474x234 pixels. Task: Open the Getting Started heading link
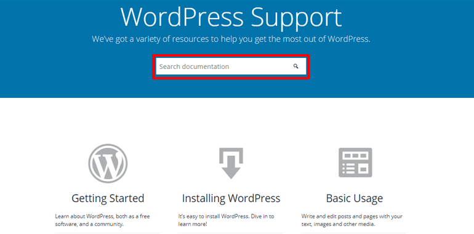coord(108,198)
